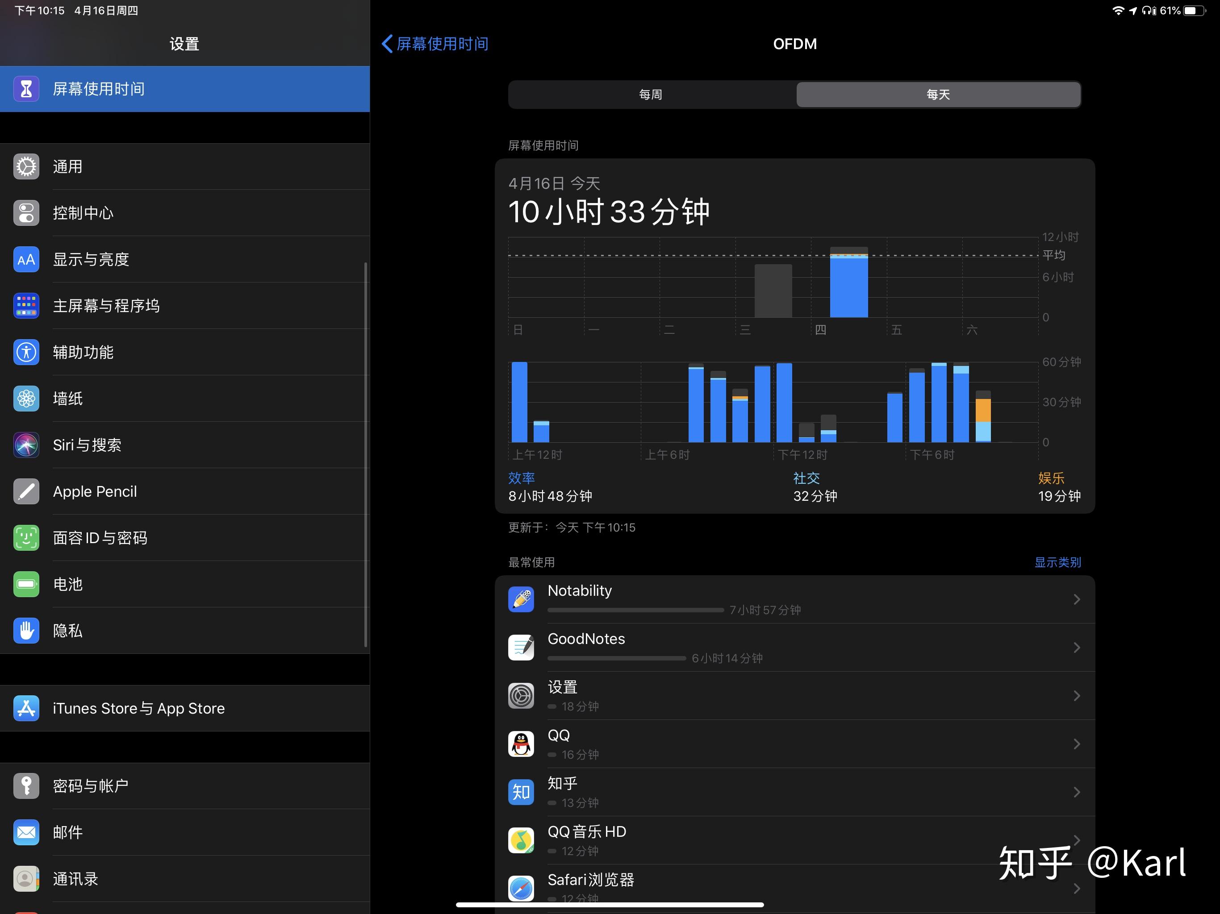Open 墙纸 settings
The height and width of the screenshot is (914, 1220).
185,398
